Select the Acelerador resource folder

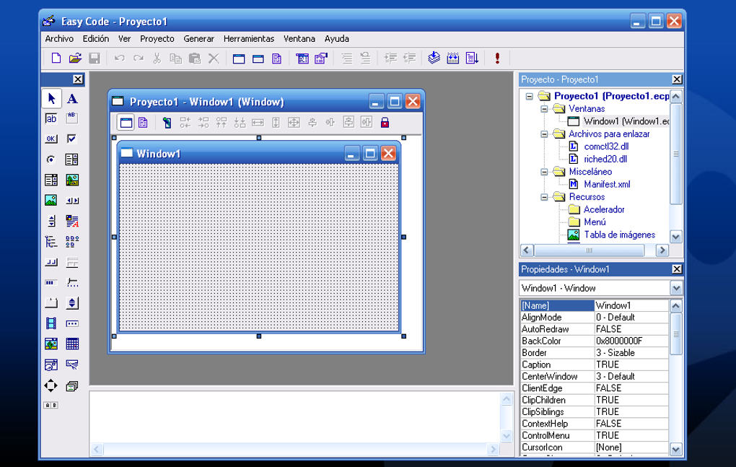[x=604, y=210]
